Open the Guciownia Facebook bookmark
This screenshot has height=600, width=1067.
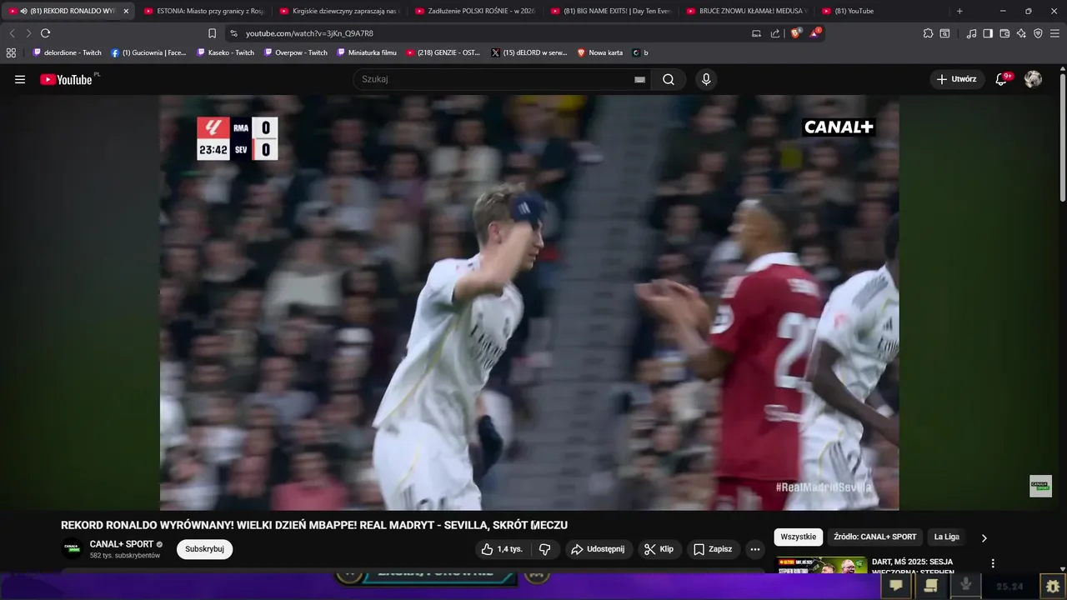click(x=148, y=52)
